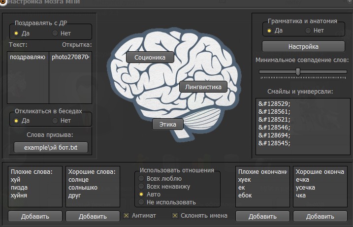Click the word солнце in the Хорошие слова list
The image size is (353, 227).
pyautogui.click(x=79, y=180)
